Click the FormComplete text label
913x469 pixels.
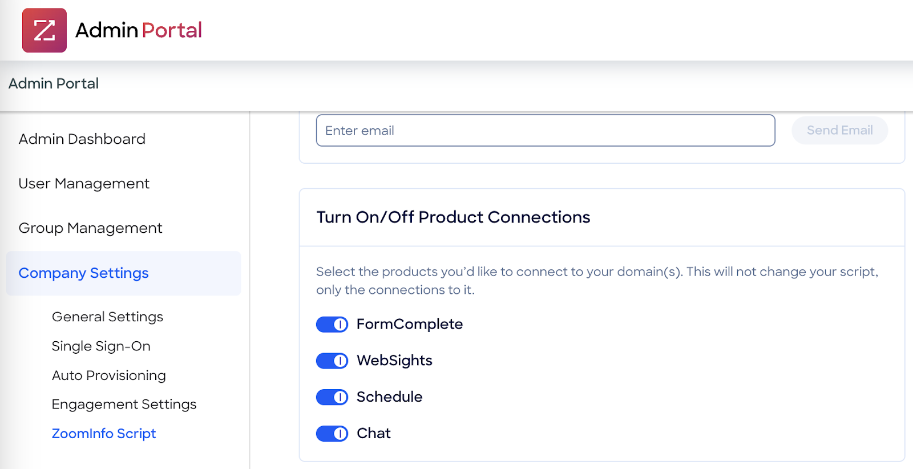pos(409,324)
